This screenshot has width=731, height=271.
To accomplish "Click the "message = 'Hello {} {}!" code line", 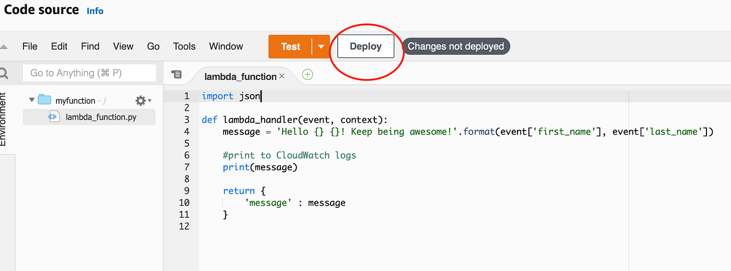I will point(468,132).
